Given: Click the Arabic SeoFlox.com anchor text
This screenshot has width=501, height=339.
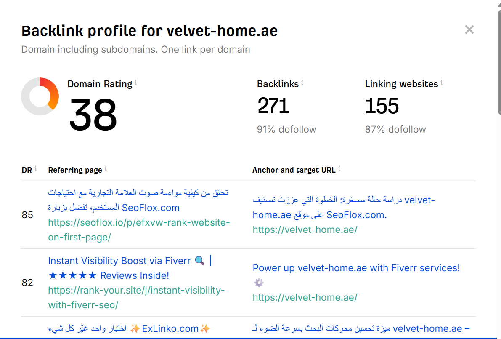Looking at the screenshot, I should coord(343,207).
